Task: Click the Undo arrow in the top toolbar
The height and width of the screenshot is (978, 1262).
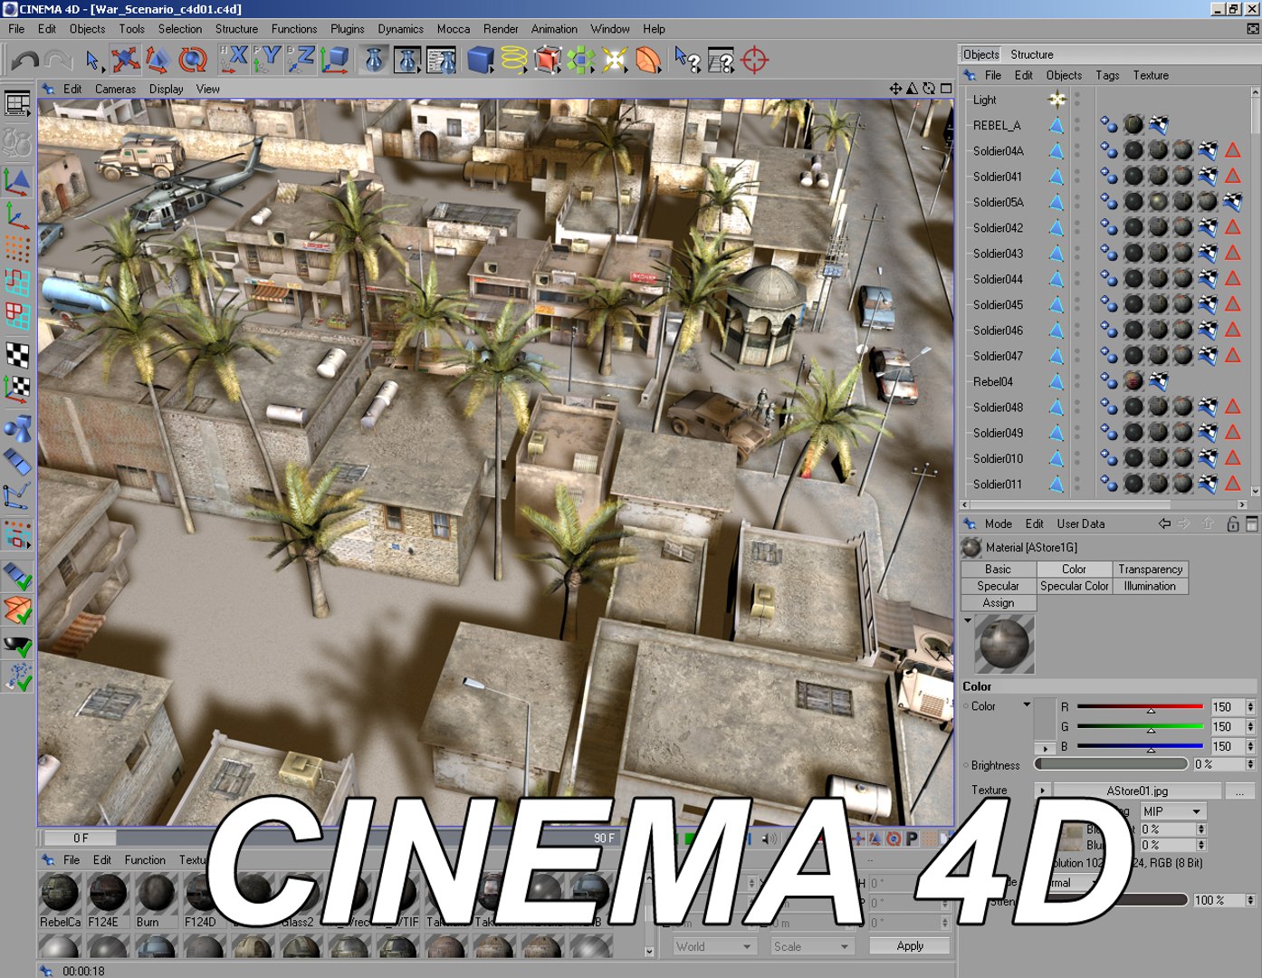Action: click(24, 60)
